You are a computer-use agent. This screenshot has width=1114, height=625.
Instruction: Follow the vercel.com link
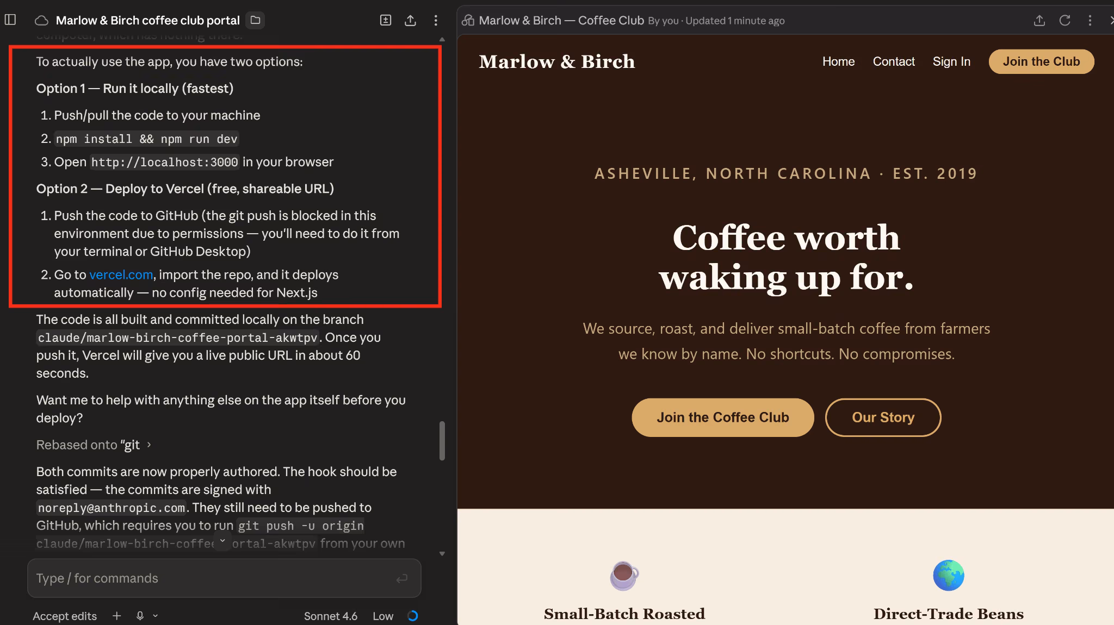point(121,274)
